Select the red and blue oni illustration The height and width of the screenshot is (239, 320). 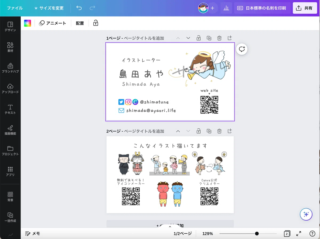click(x=170, y=194)
